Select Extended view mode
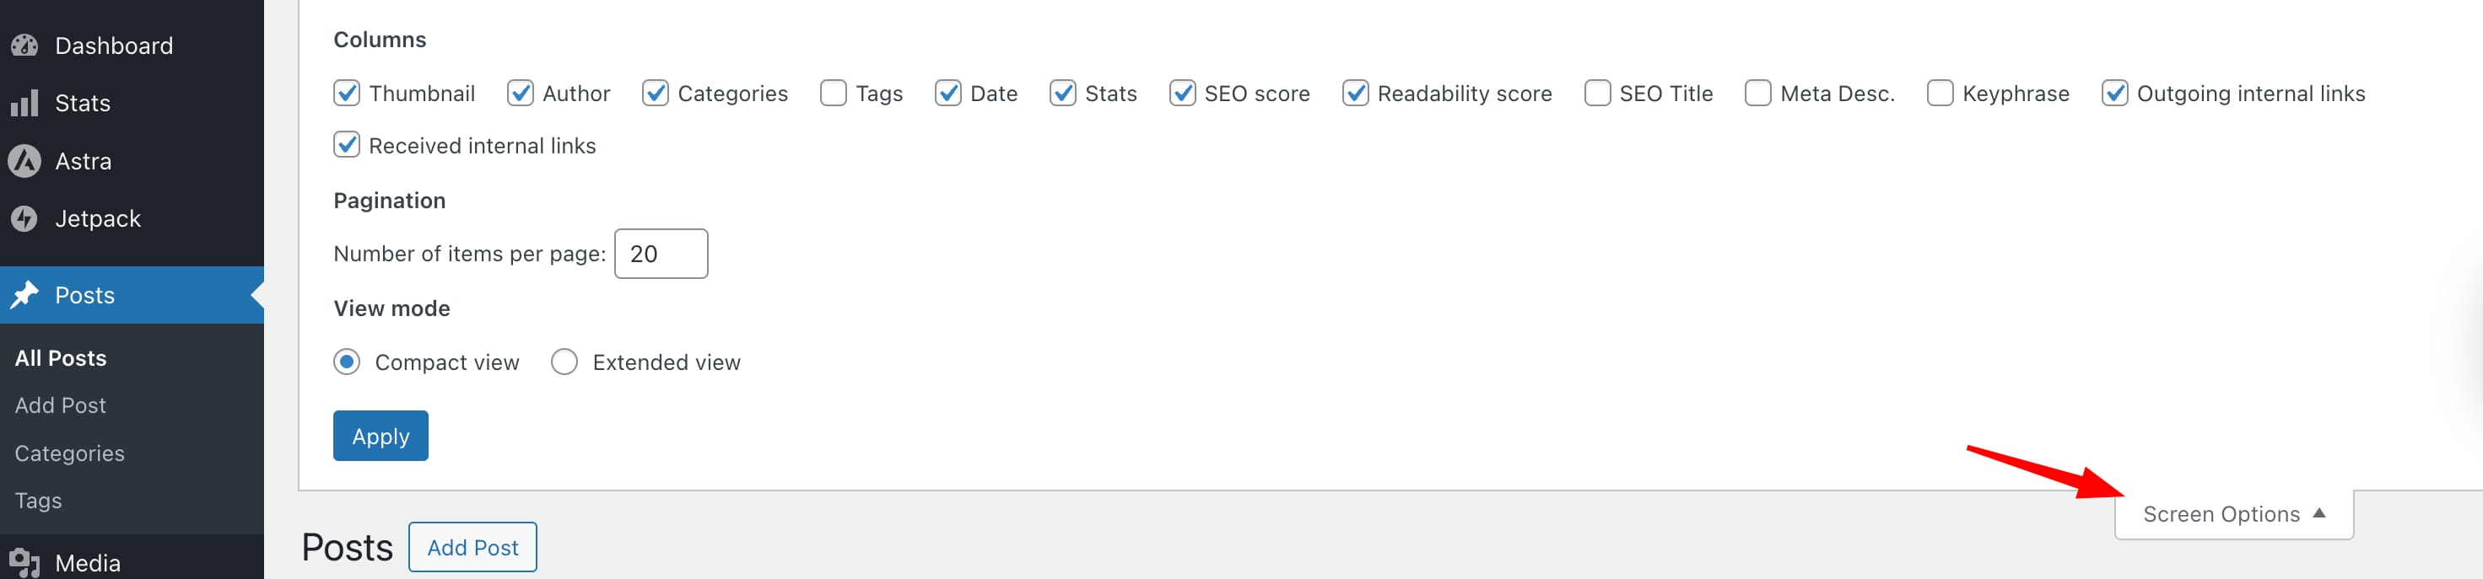This screenshot has height=579, width=2483. click(564, 362)
